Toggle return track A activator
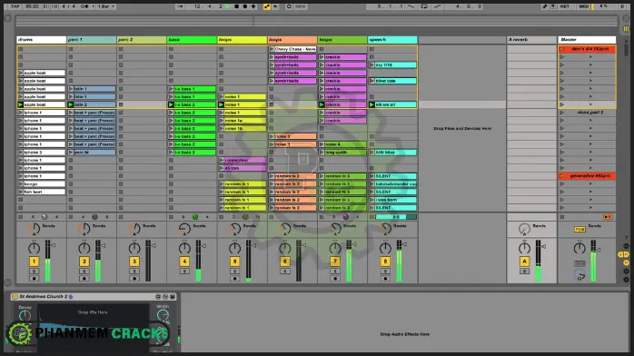 [524, 262]
